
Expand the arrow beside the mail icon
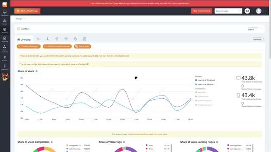click(x=252, y=11)
